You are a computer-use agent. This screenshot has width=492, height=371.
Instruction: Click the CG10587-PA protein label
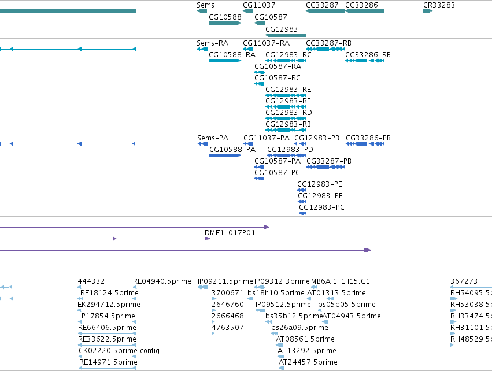(278, 161)
